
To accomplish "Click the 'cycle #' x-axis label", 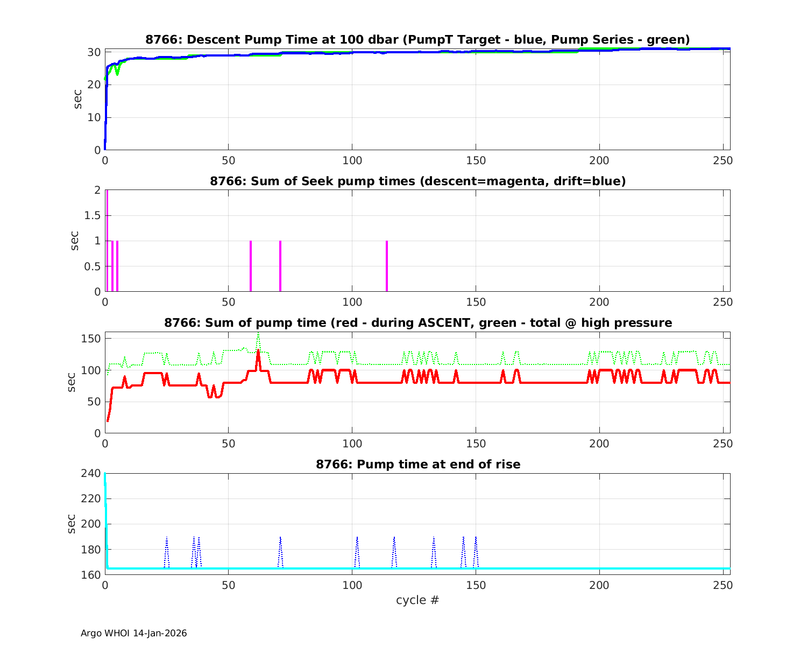I will tap(417, 600).
